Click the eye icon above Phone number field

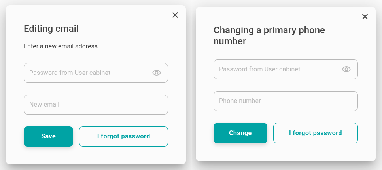point(346,69)
